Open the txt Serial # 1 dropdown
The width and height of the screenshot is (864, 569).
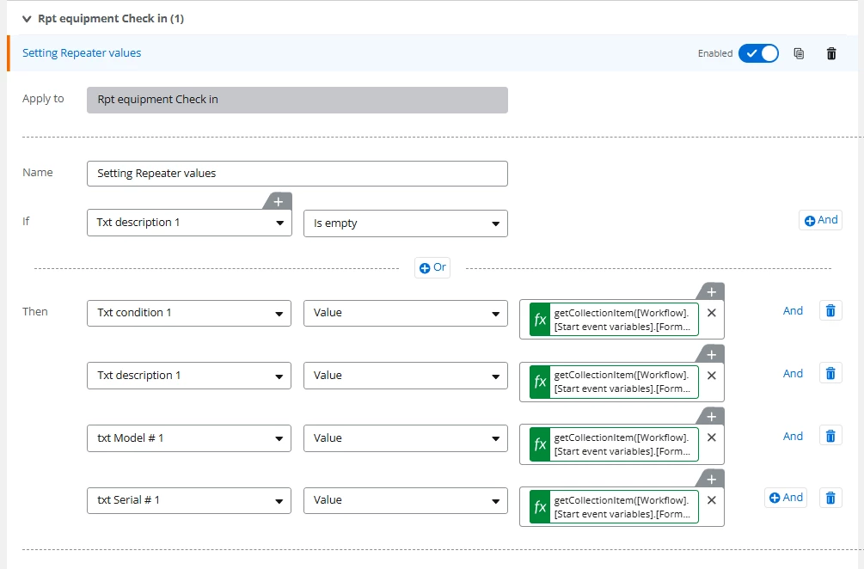(189, 500)
